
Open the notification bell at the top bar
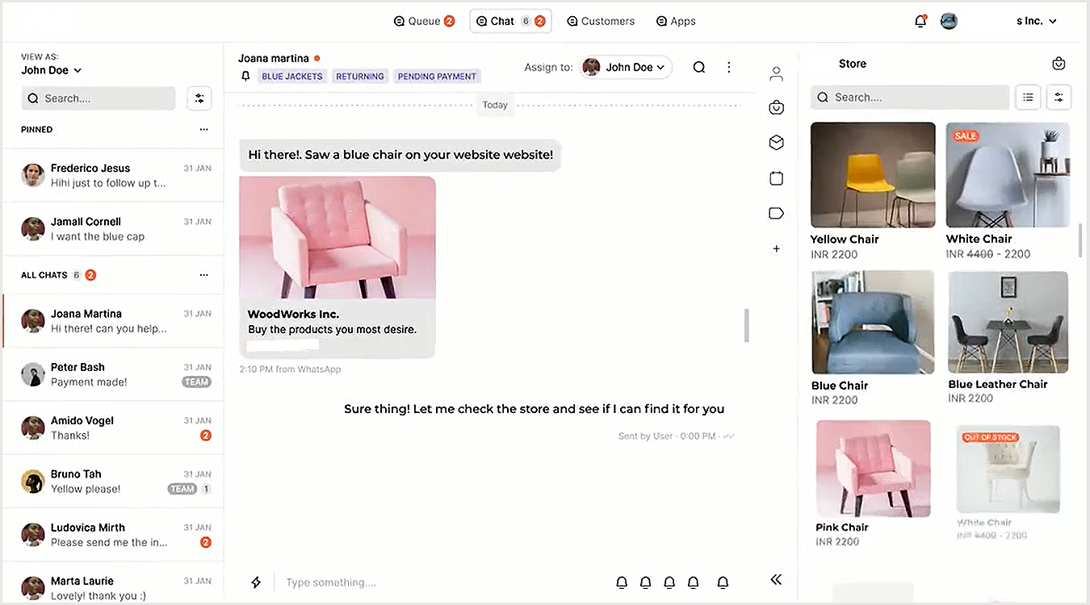click(920, 21)
